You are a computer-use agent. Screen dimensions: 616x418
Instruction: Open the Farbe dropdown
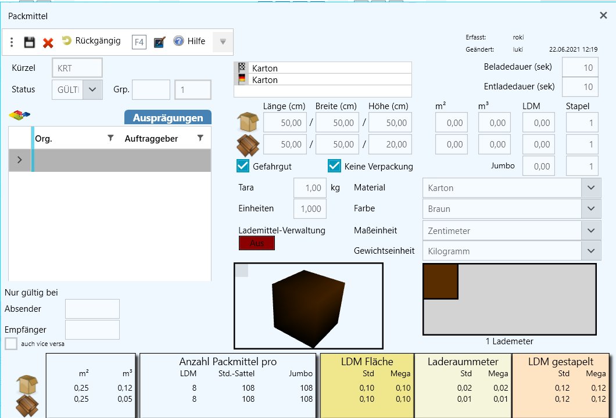(x=591, y=208)
